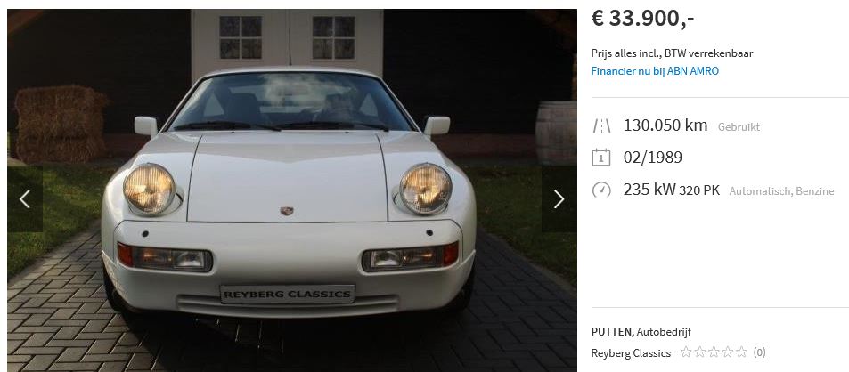Click the 130.050 km mileage text

tap(665, 125)
